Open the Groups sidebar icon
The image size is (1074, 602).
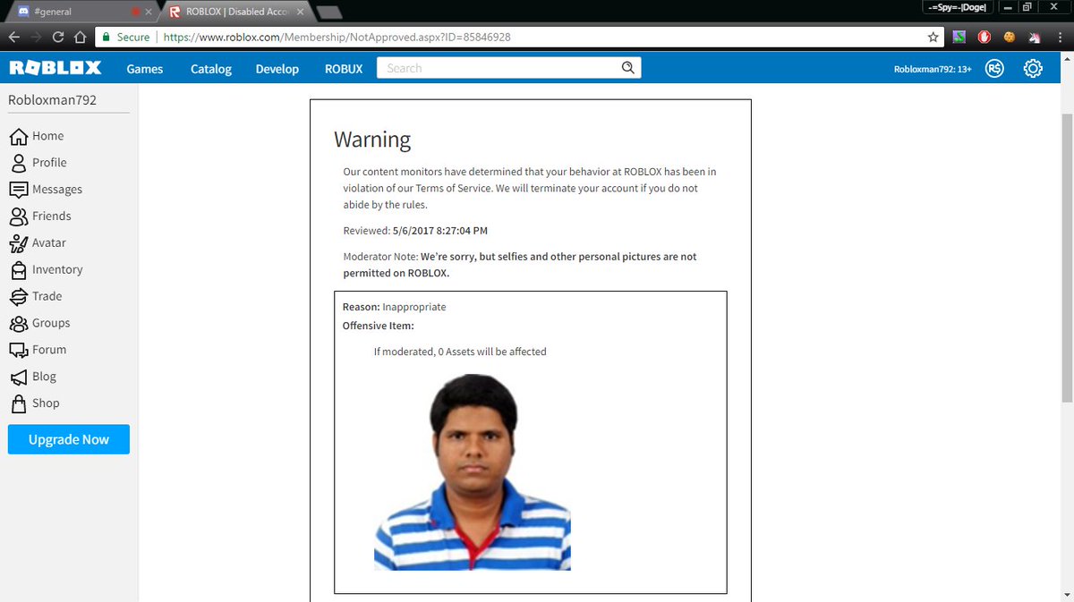18,323
